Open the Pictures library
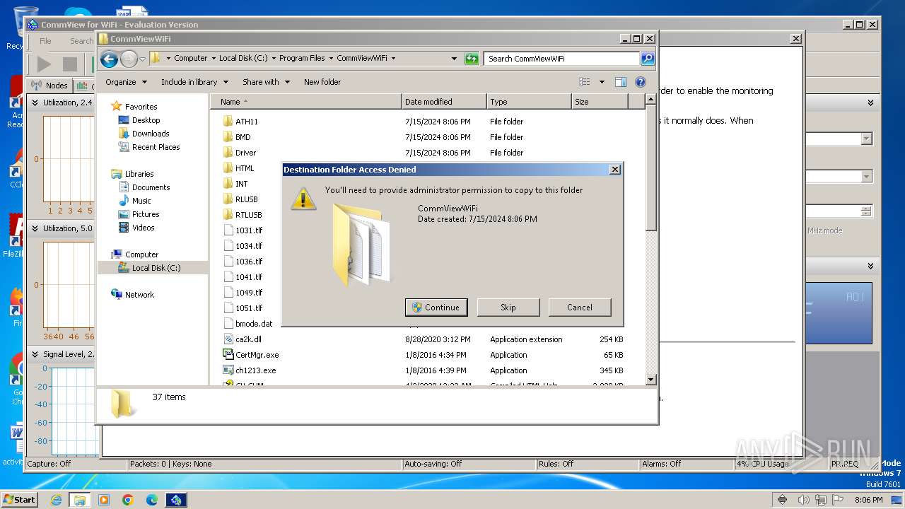Image resolution: width=905 pixels, height=509 pixels. (x=146, y=214)
